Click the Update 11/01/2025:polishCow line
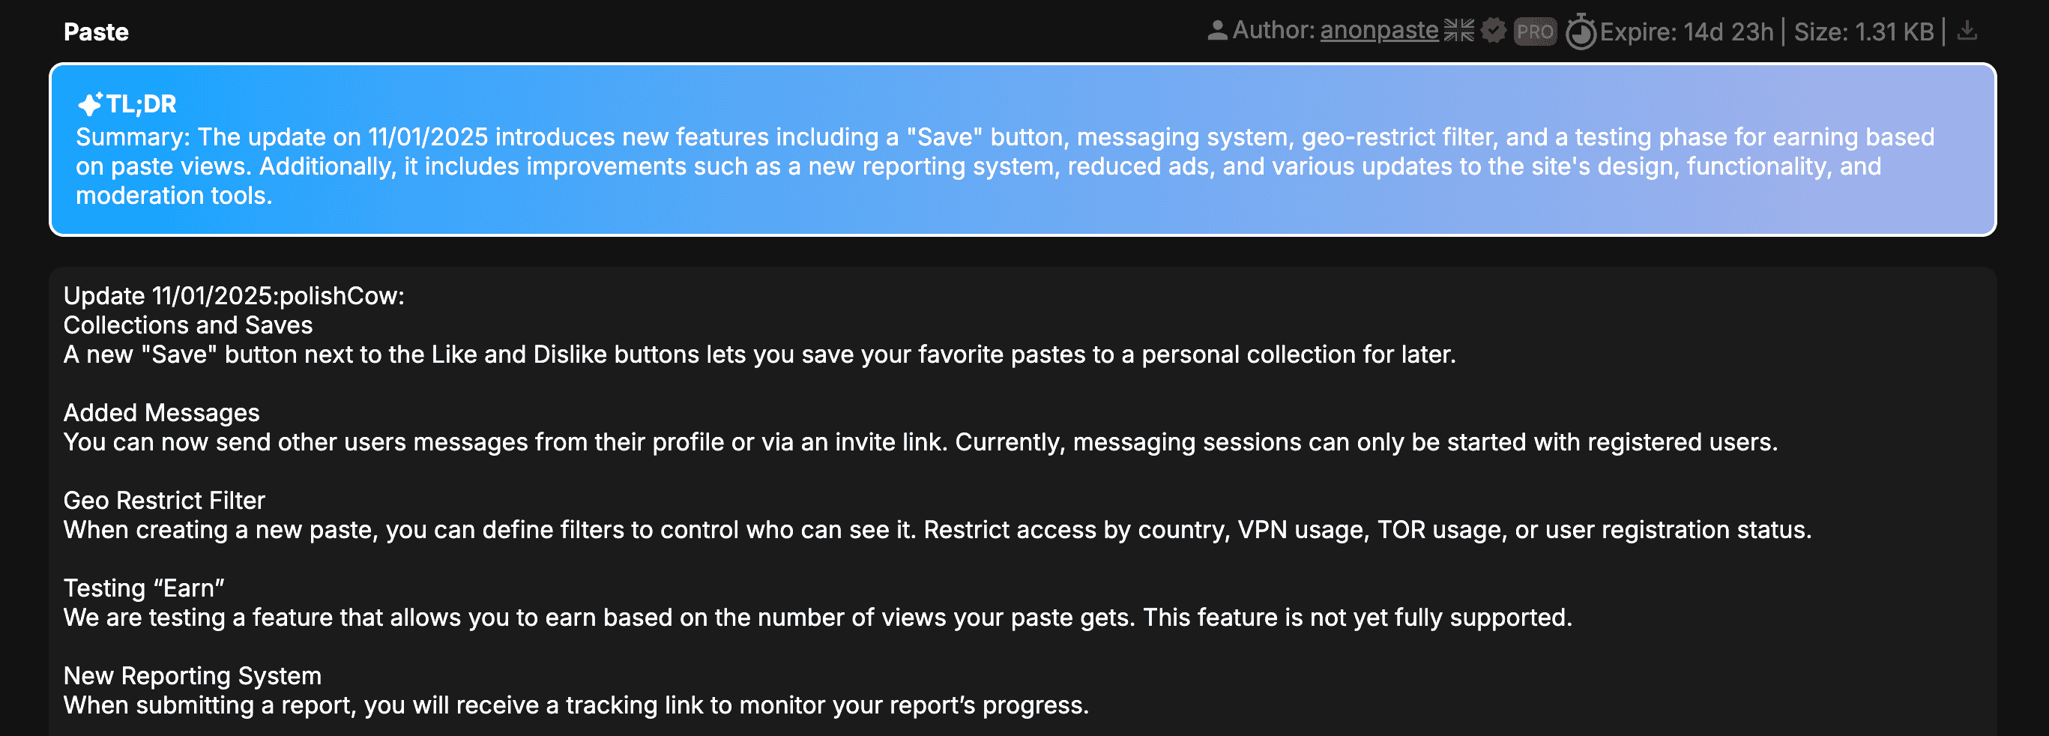The image size is (2049, 736). [x=234, y=296]
